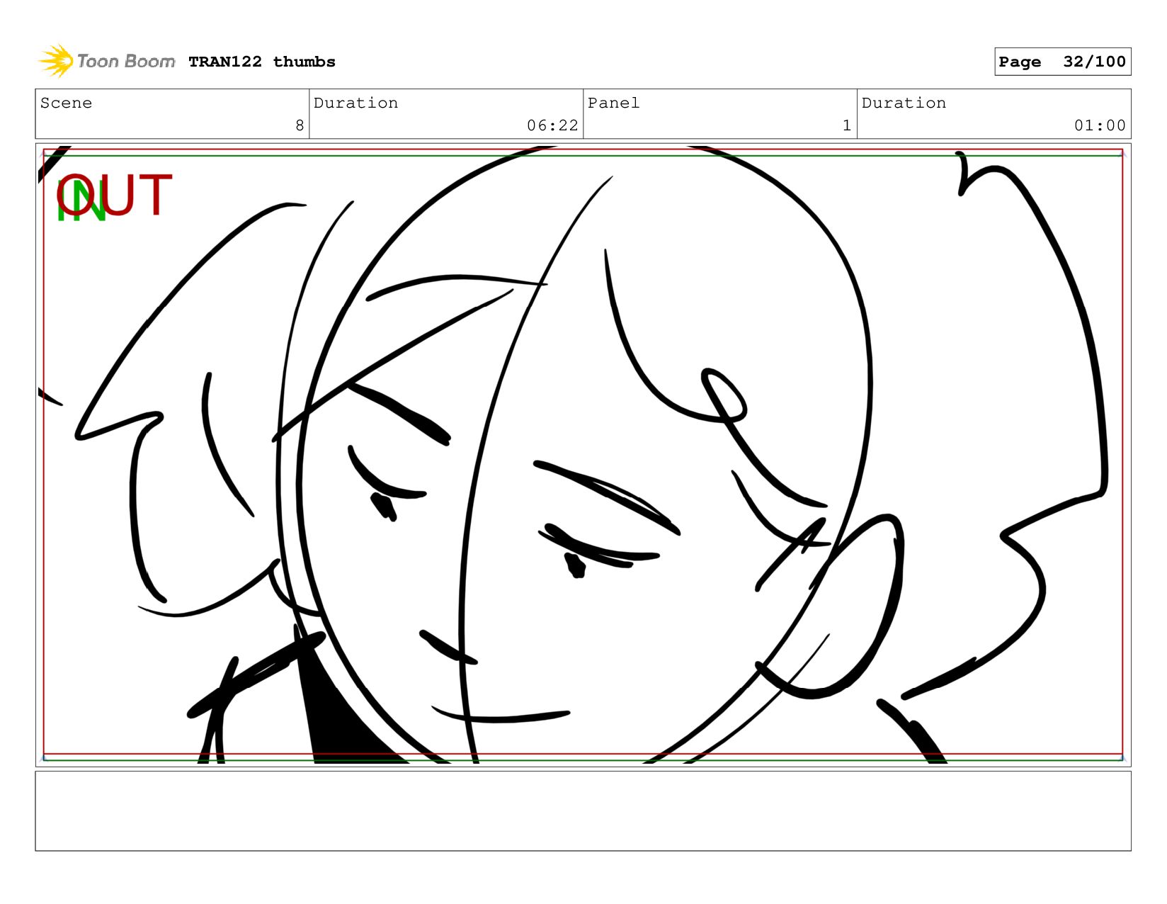Select the panel number '1'
This screenshot has width=1167, height=904.
[x=846, y=125]
